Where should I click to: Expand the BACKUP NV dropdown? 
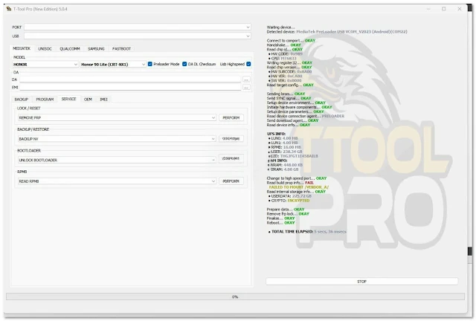[117, 139]
